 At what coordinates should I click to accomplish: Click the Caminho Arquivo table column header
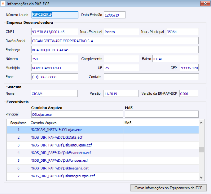point(77,123)
